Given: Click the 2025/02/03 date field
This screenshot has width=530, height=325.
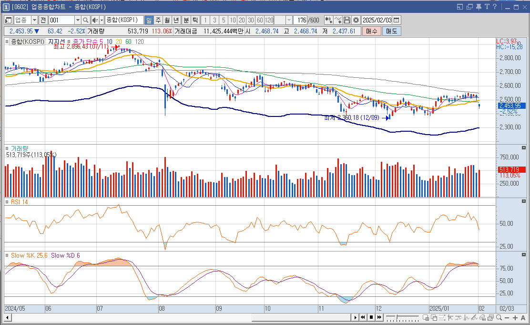Looking at the screenshot, I should click(377, 21).
